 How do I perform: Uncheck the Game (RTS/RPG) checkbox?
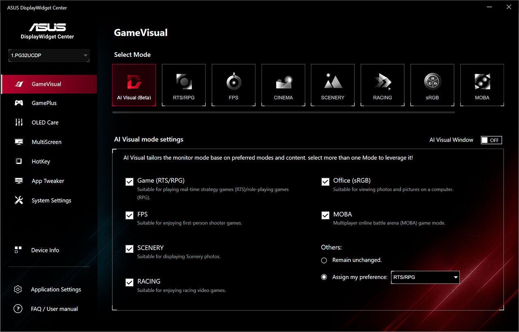click(x=129, y=182)
